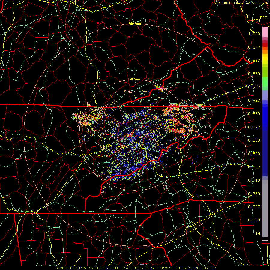Select the 0.413 value on the CC scale
The image size is (270, 270).
pos(254,180)
